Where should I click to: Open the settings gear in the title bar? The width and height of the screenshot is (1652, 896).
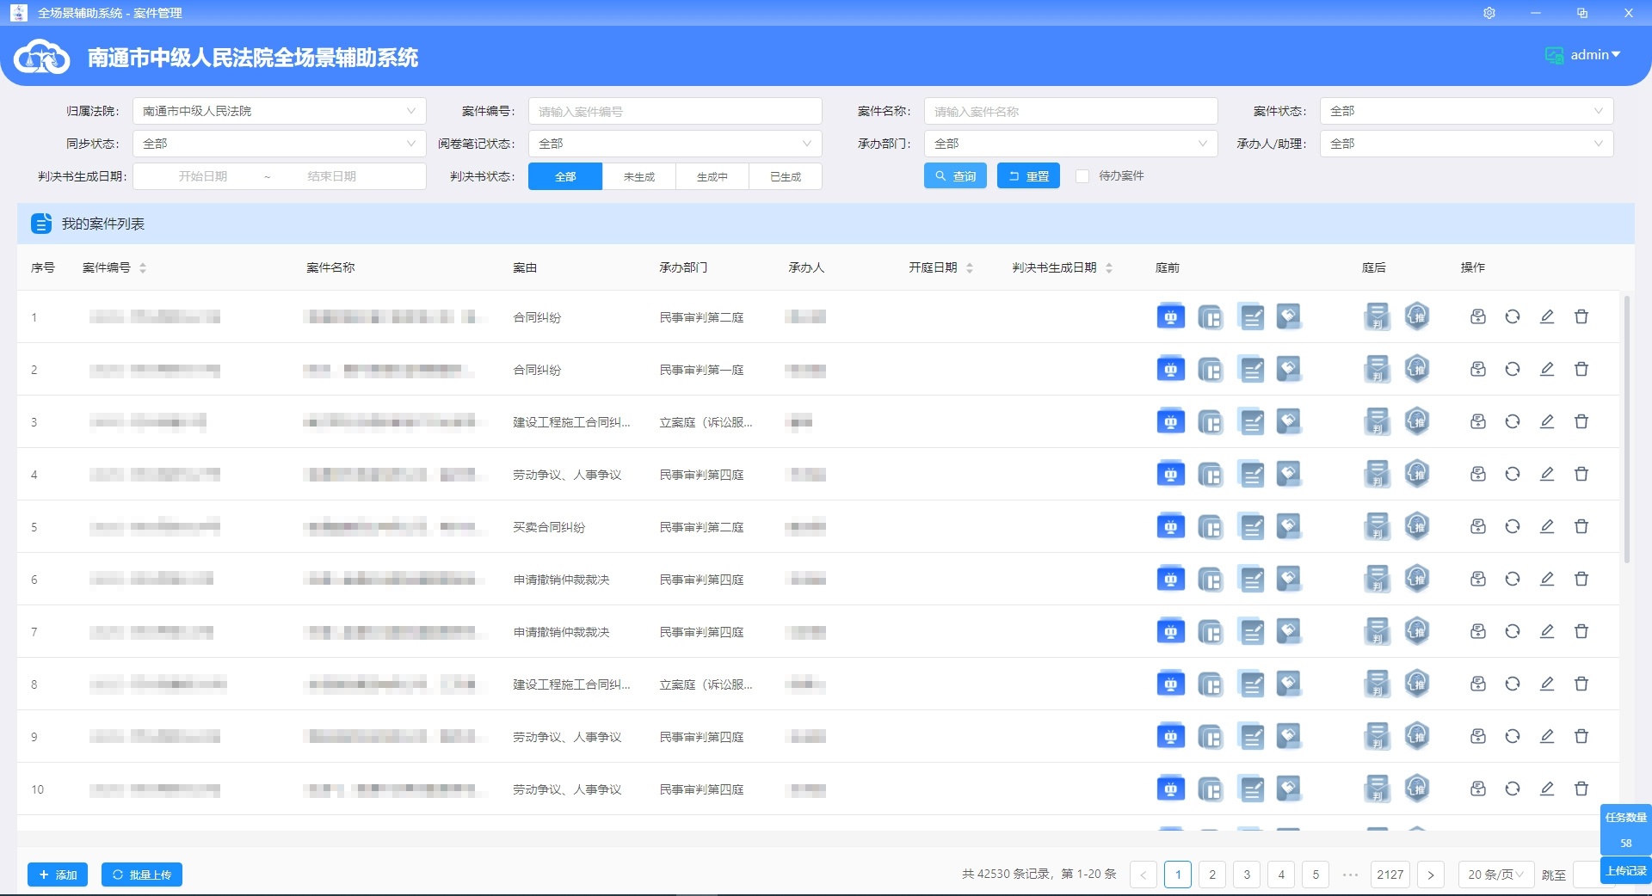(x=1489, y=13)
